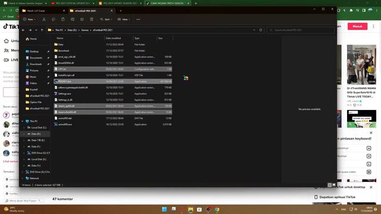Open the New dropdown in Explorer toolbar
This screenshot has height=214, width=381.
tap(29, 20)
